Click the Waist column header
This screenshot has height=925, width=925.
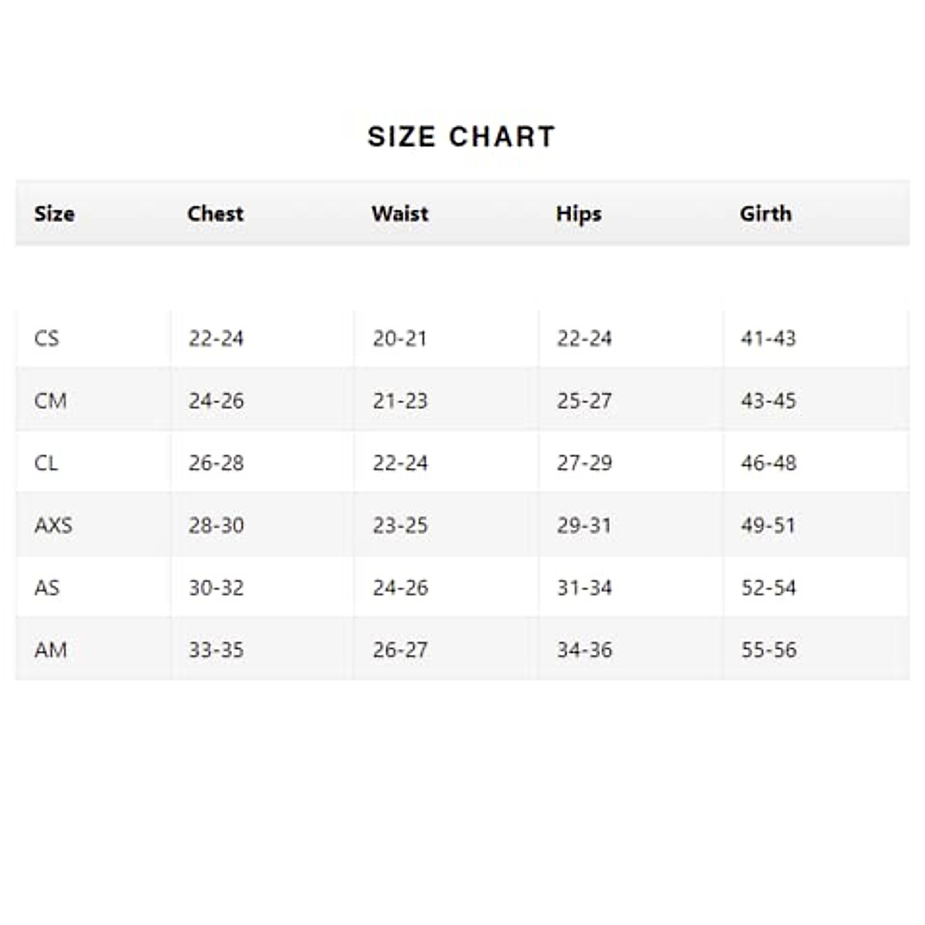(399, 214)
